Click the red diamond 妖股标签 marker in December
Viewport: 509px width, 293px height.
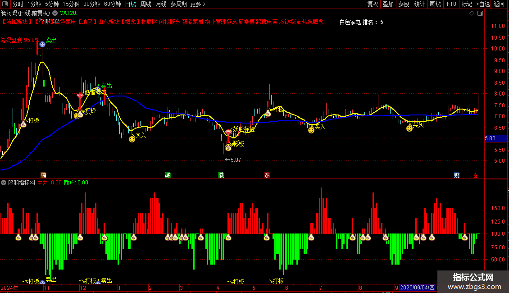coord(80,96)
